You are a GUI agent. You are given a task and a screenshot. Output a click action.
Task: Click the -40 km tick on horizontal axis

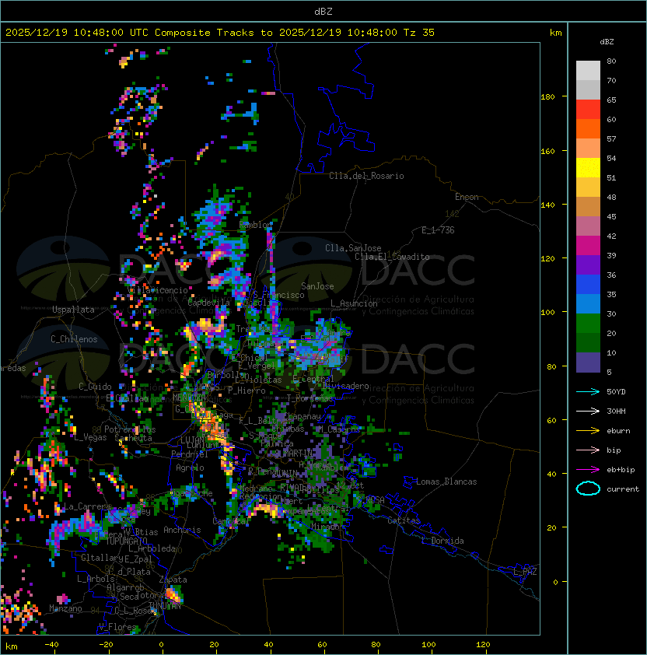[51, 645]
